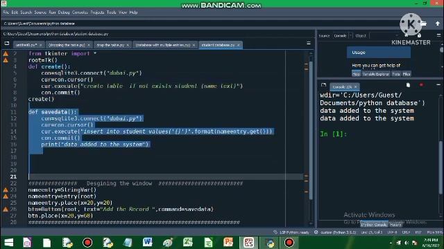Close the Console 2/A tab
The height and width of the screenshot is (249, 444).
click(x=356, y=87)
